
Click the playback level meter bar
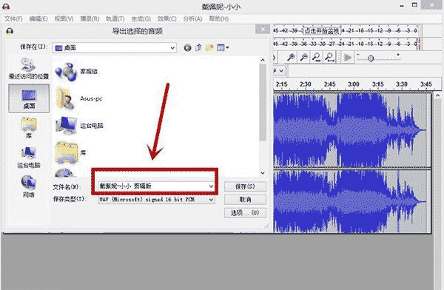coord(346,44)
